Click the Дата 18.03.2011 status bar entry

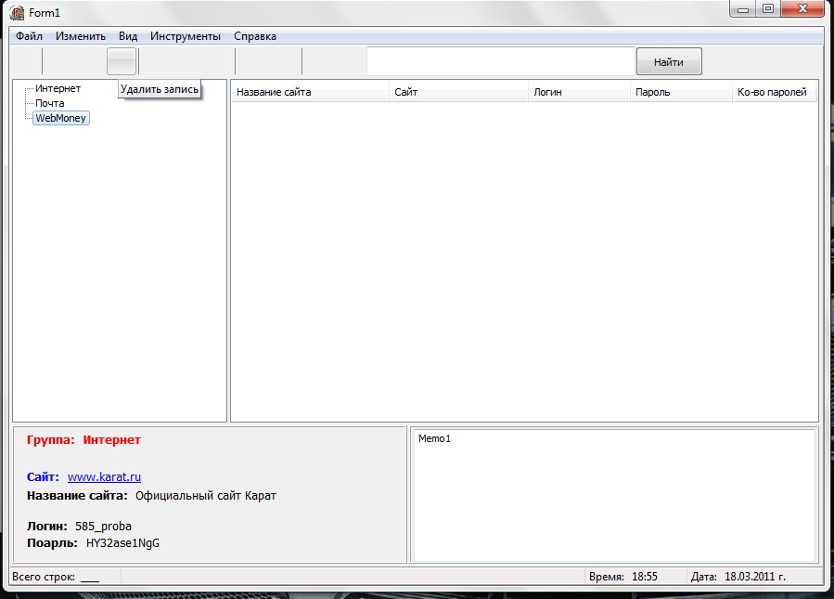[738, 577]
